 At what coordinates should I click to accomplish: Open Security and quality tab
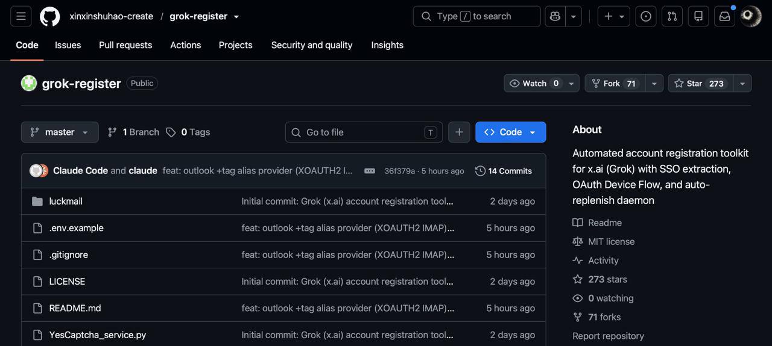[x=312, y=45]
